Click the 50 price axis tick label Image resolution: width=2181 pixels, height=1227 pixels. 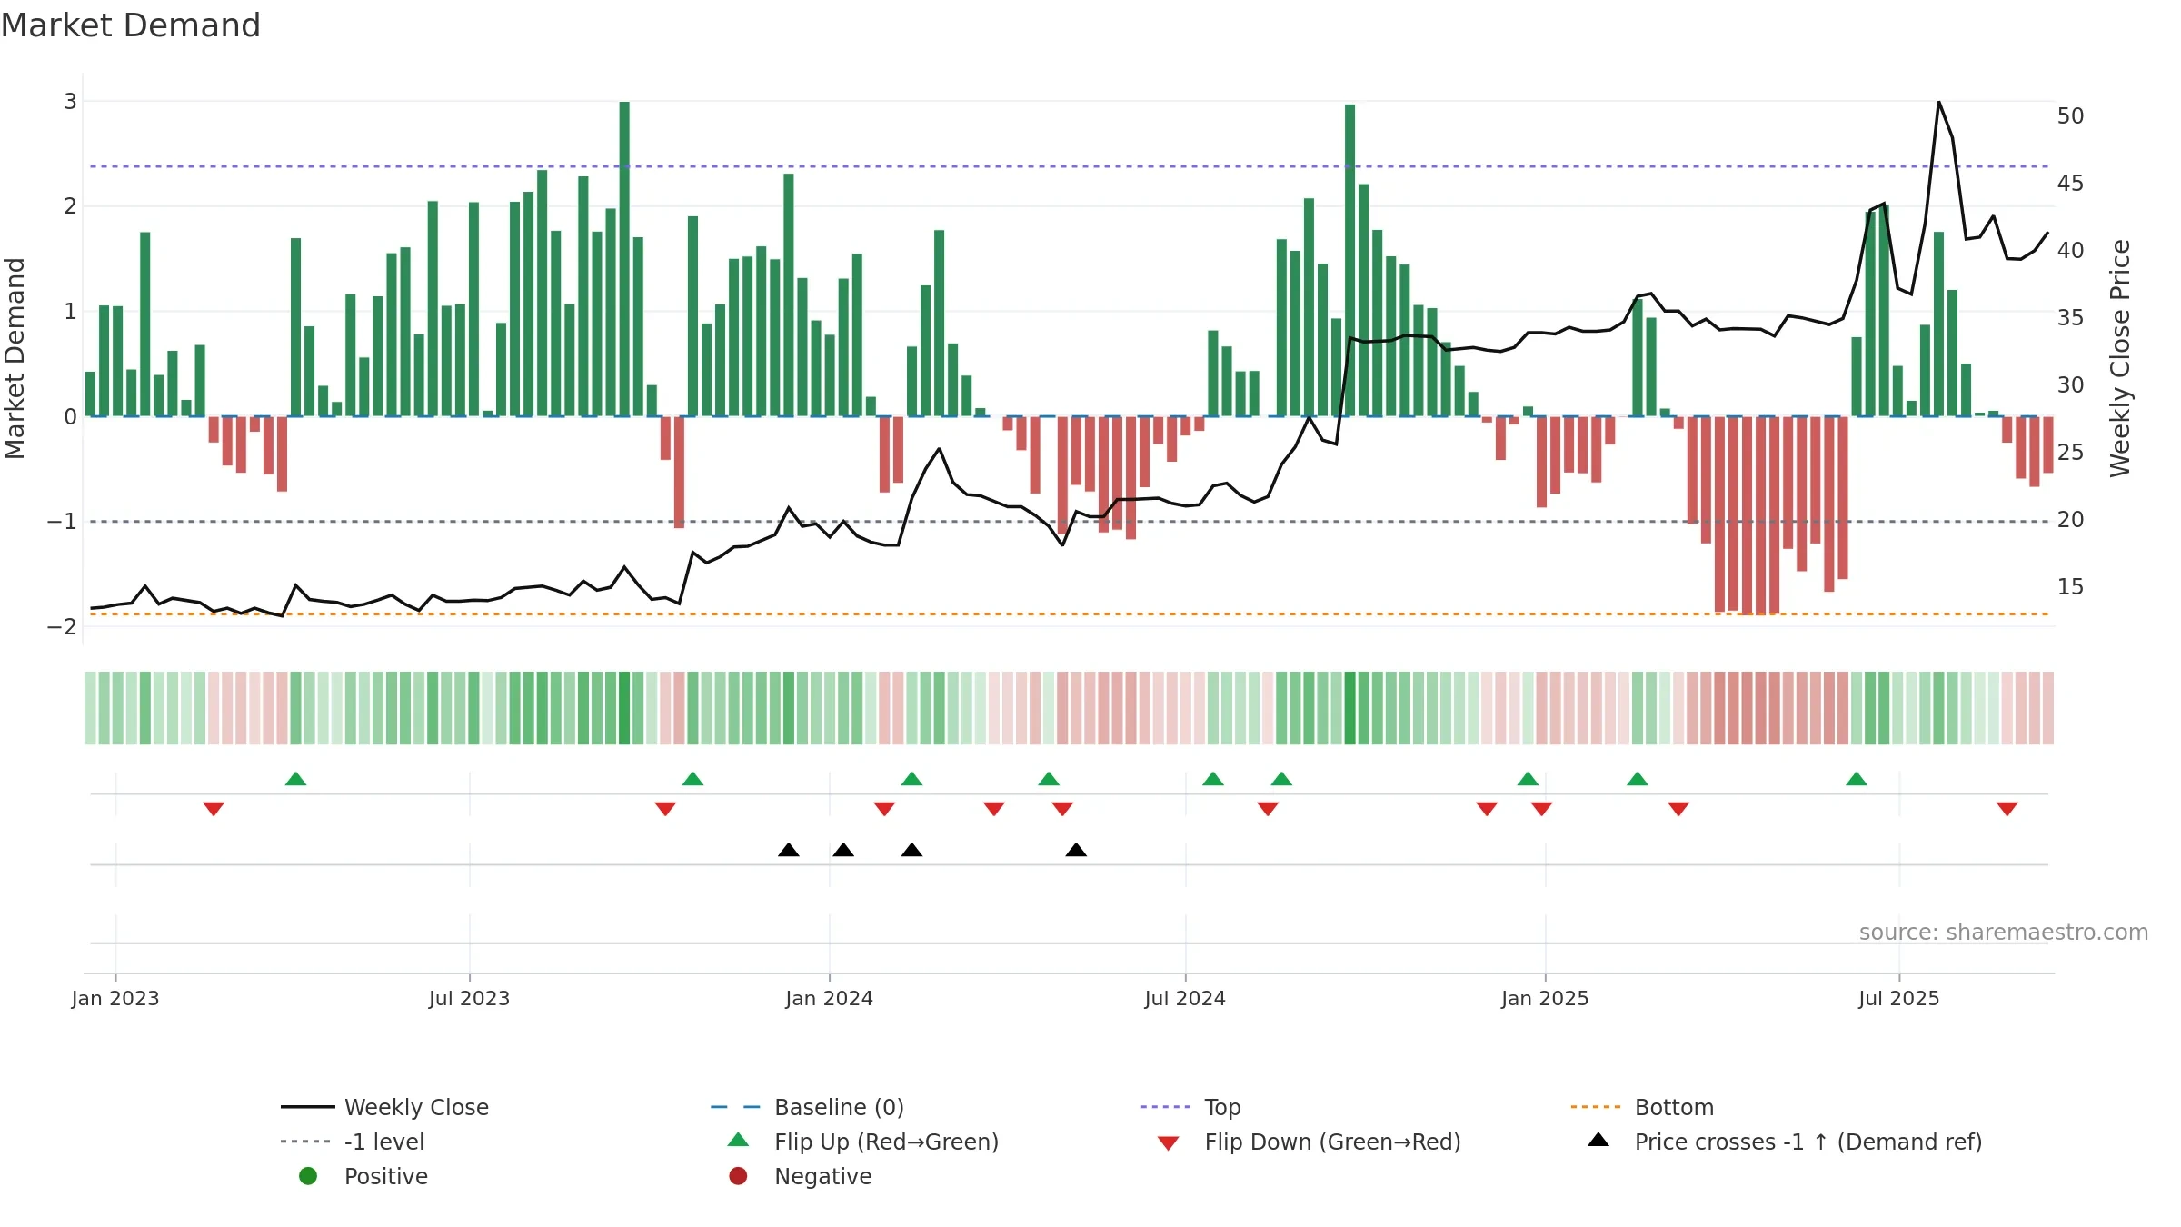click(2071, 116)
